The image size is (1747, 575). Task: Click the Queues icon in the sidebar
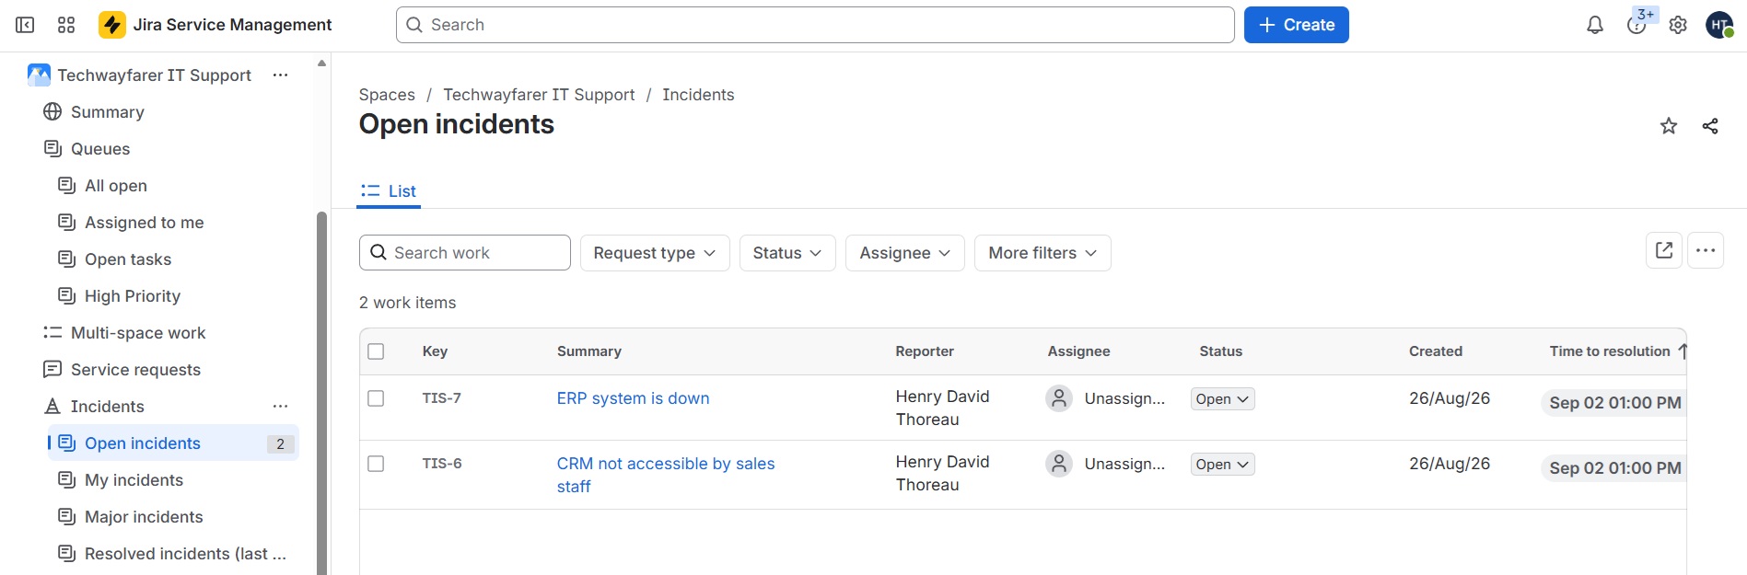(52, 148)
